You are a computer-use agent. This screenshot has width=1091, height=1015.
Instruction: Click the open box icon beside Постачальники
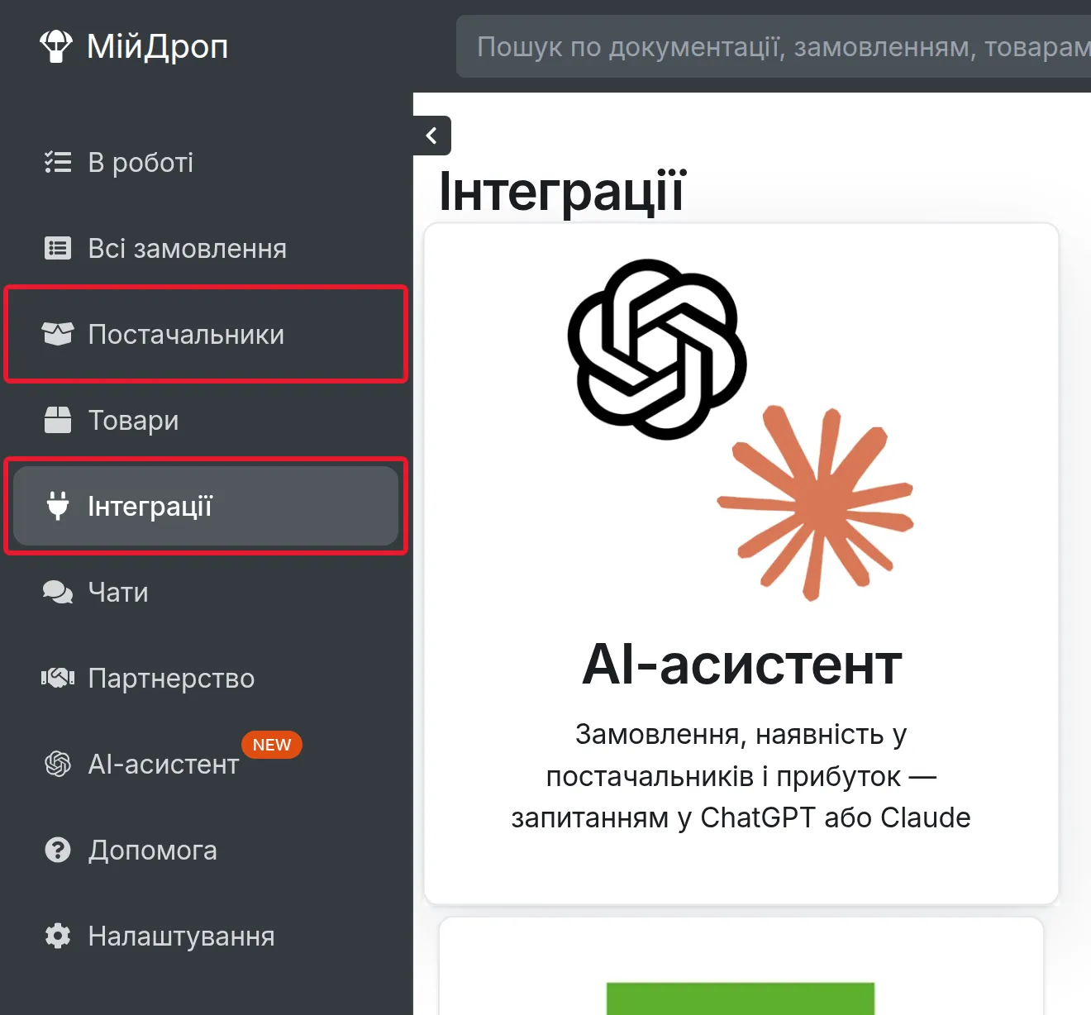(x=58, y=334)
